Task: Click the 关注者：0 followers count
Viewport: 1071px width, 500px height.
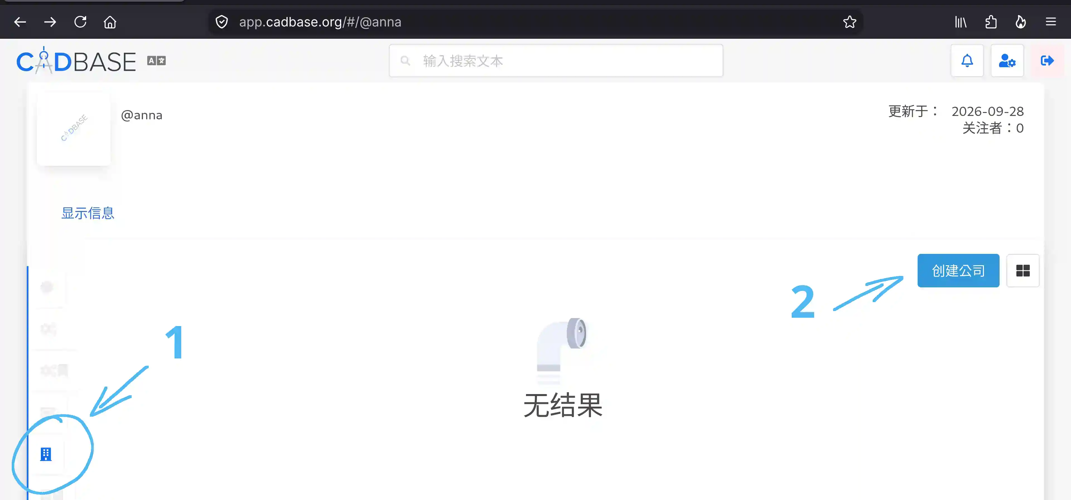Action: (x=993, y=128)
